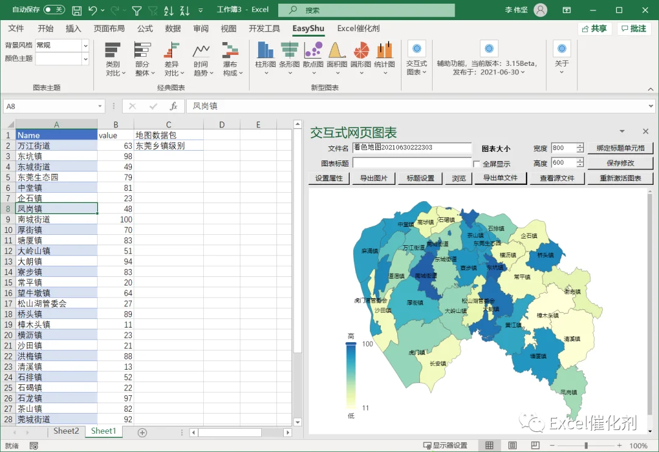Switch to Page Break Preview in status bar
Image resolution: width=659 pixels, height=452 pixels.
[x=535, y=445]
